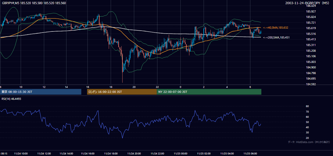This screenshot has width=333, height=156.
Task: Click the 200 SMA label 185.451
Action: (x=276, y=37)
